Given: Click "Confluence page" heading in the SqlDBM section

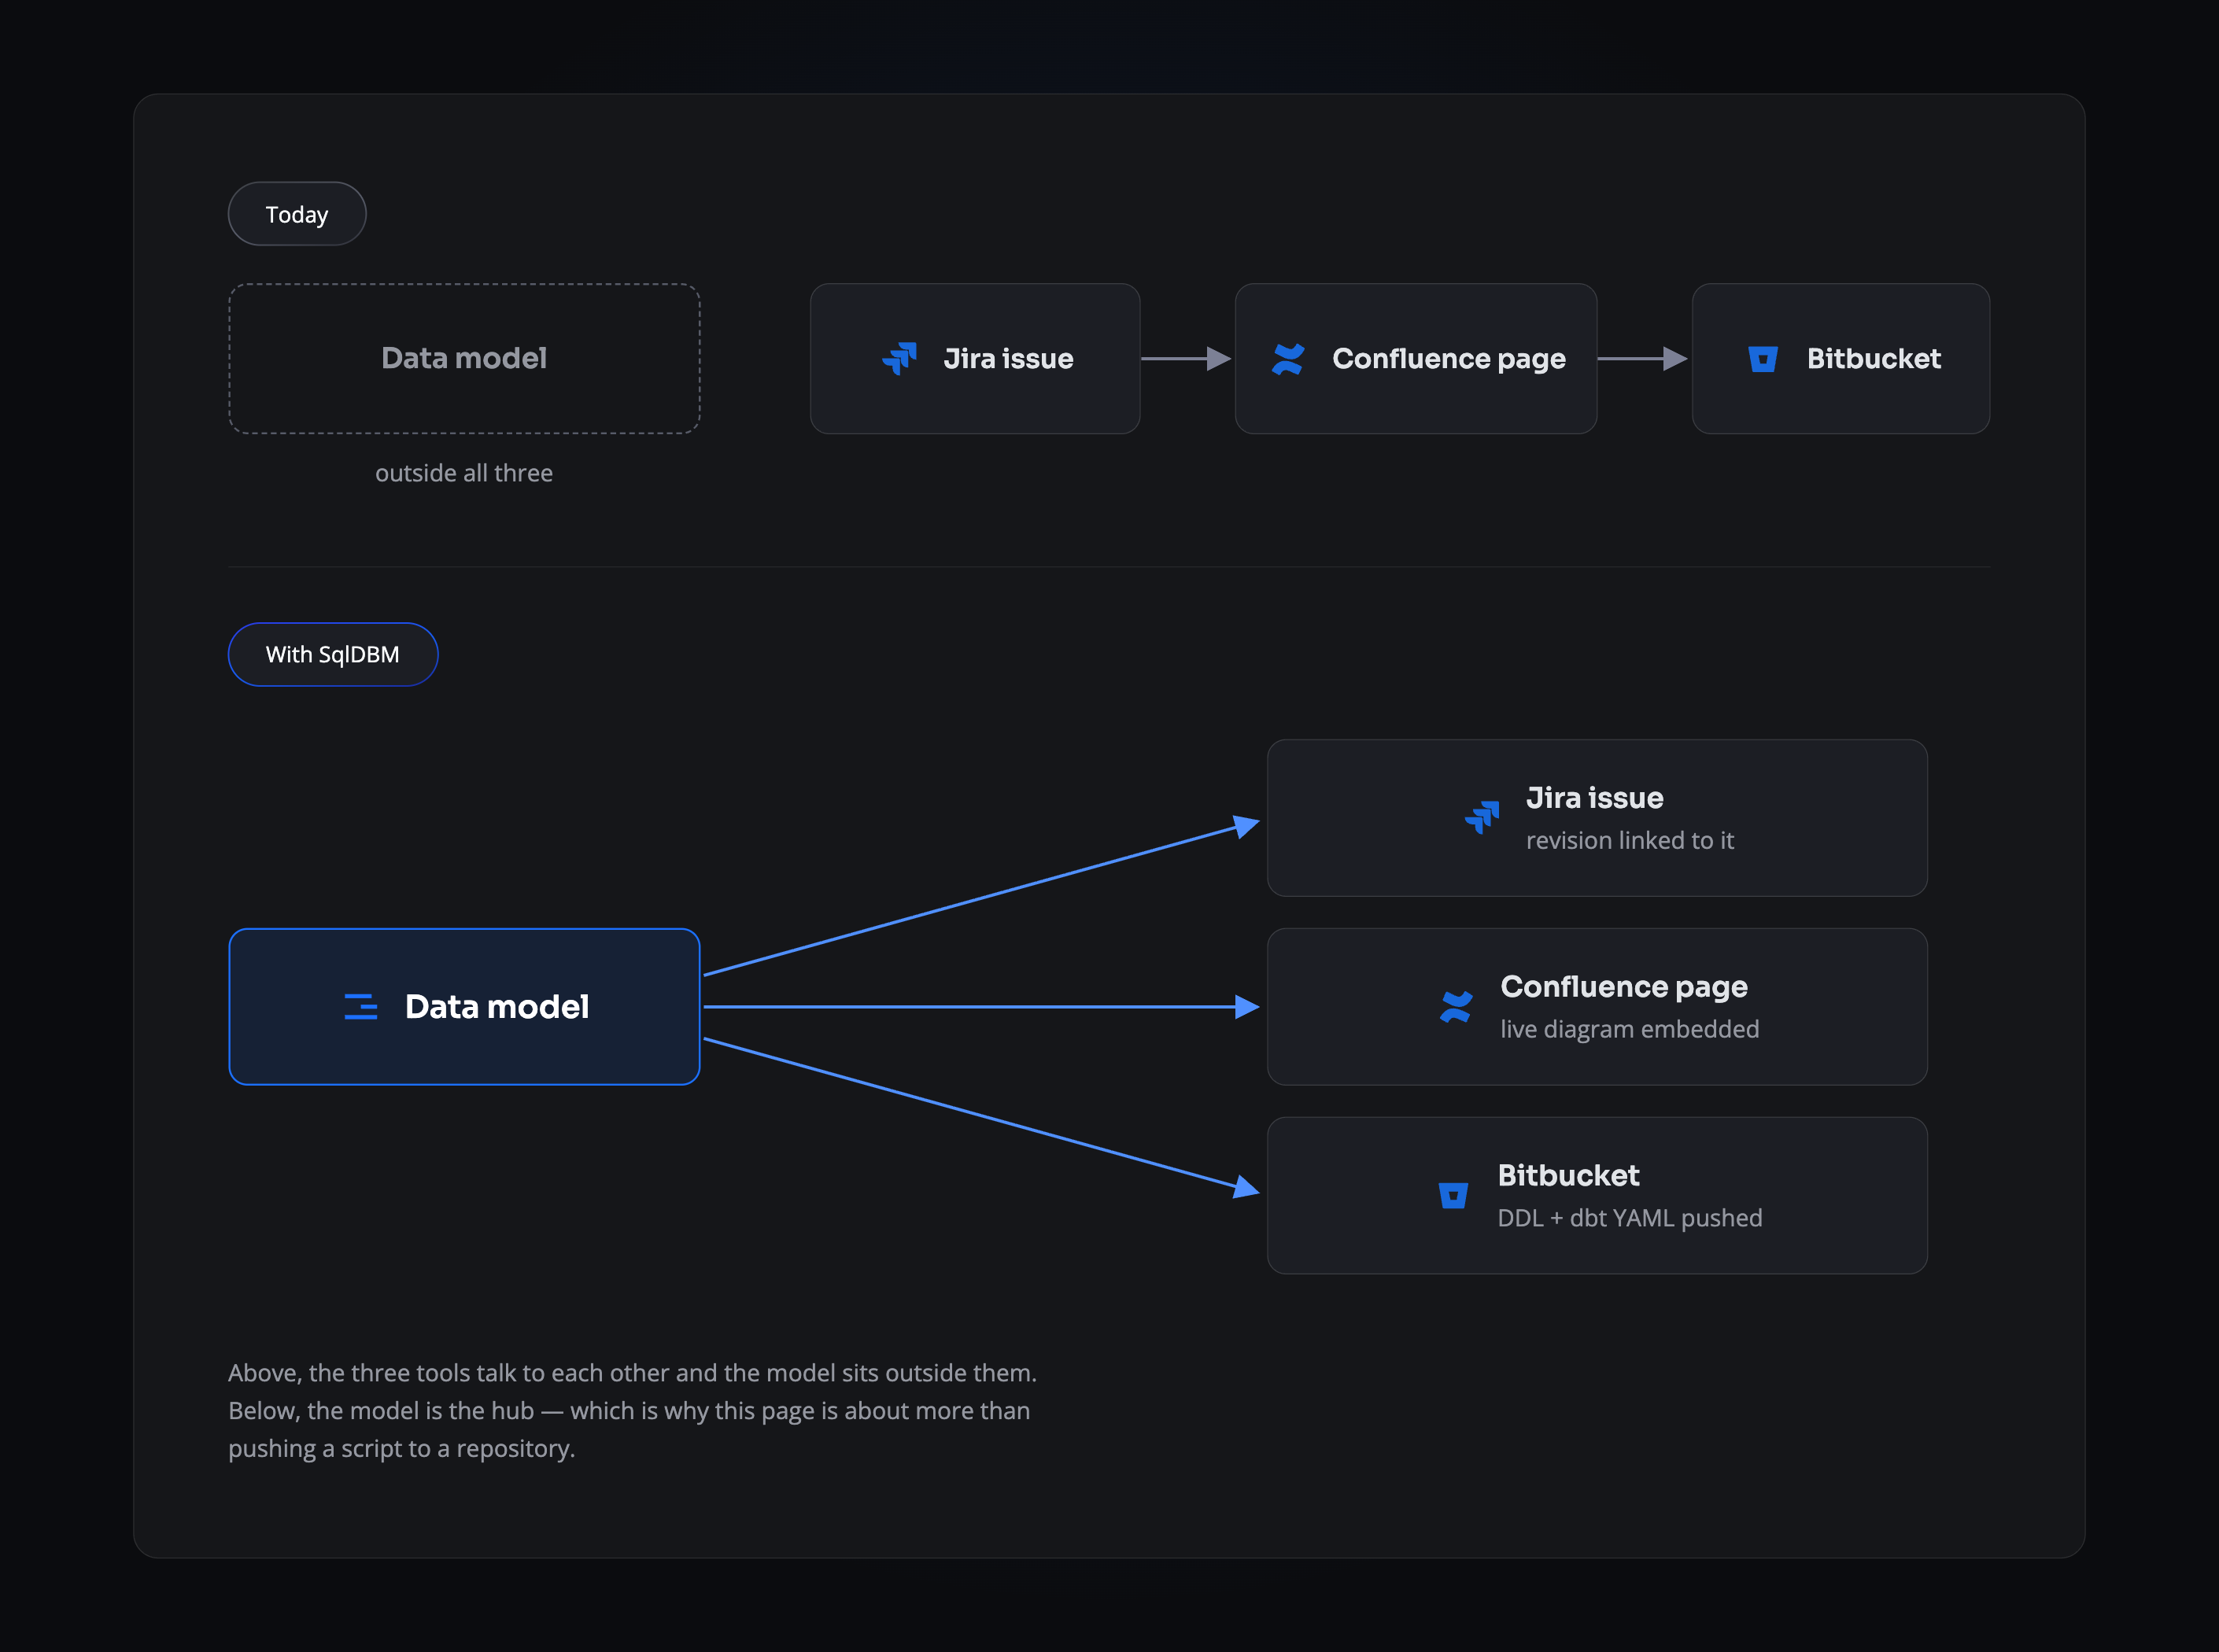Looking at the screenshot, I should pyautogui.click(x=1624, y=987).
